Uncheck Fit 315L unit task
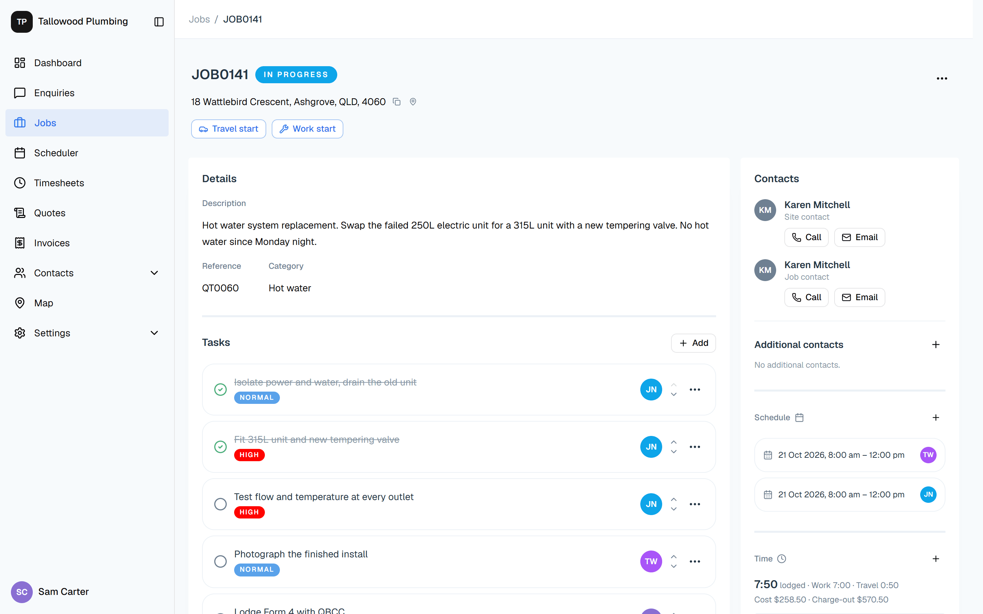The width and height of the screenshot is (983, 614). pyautogui.click(x=220, y=447)
